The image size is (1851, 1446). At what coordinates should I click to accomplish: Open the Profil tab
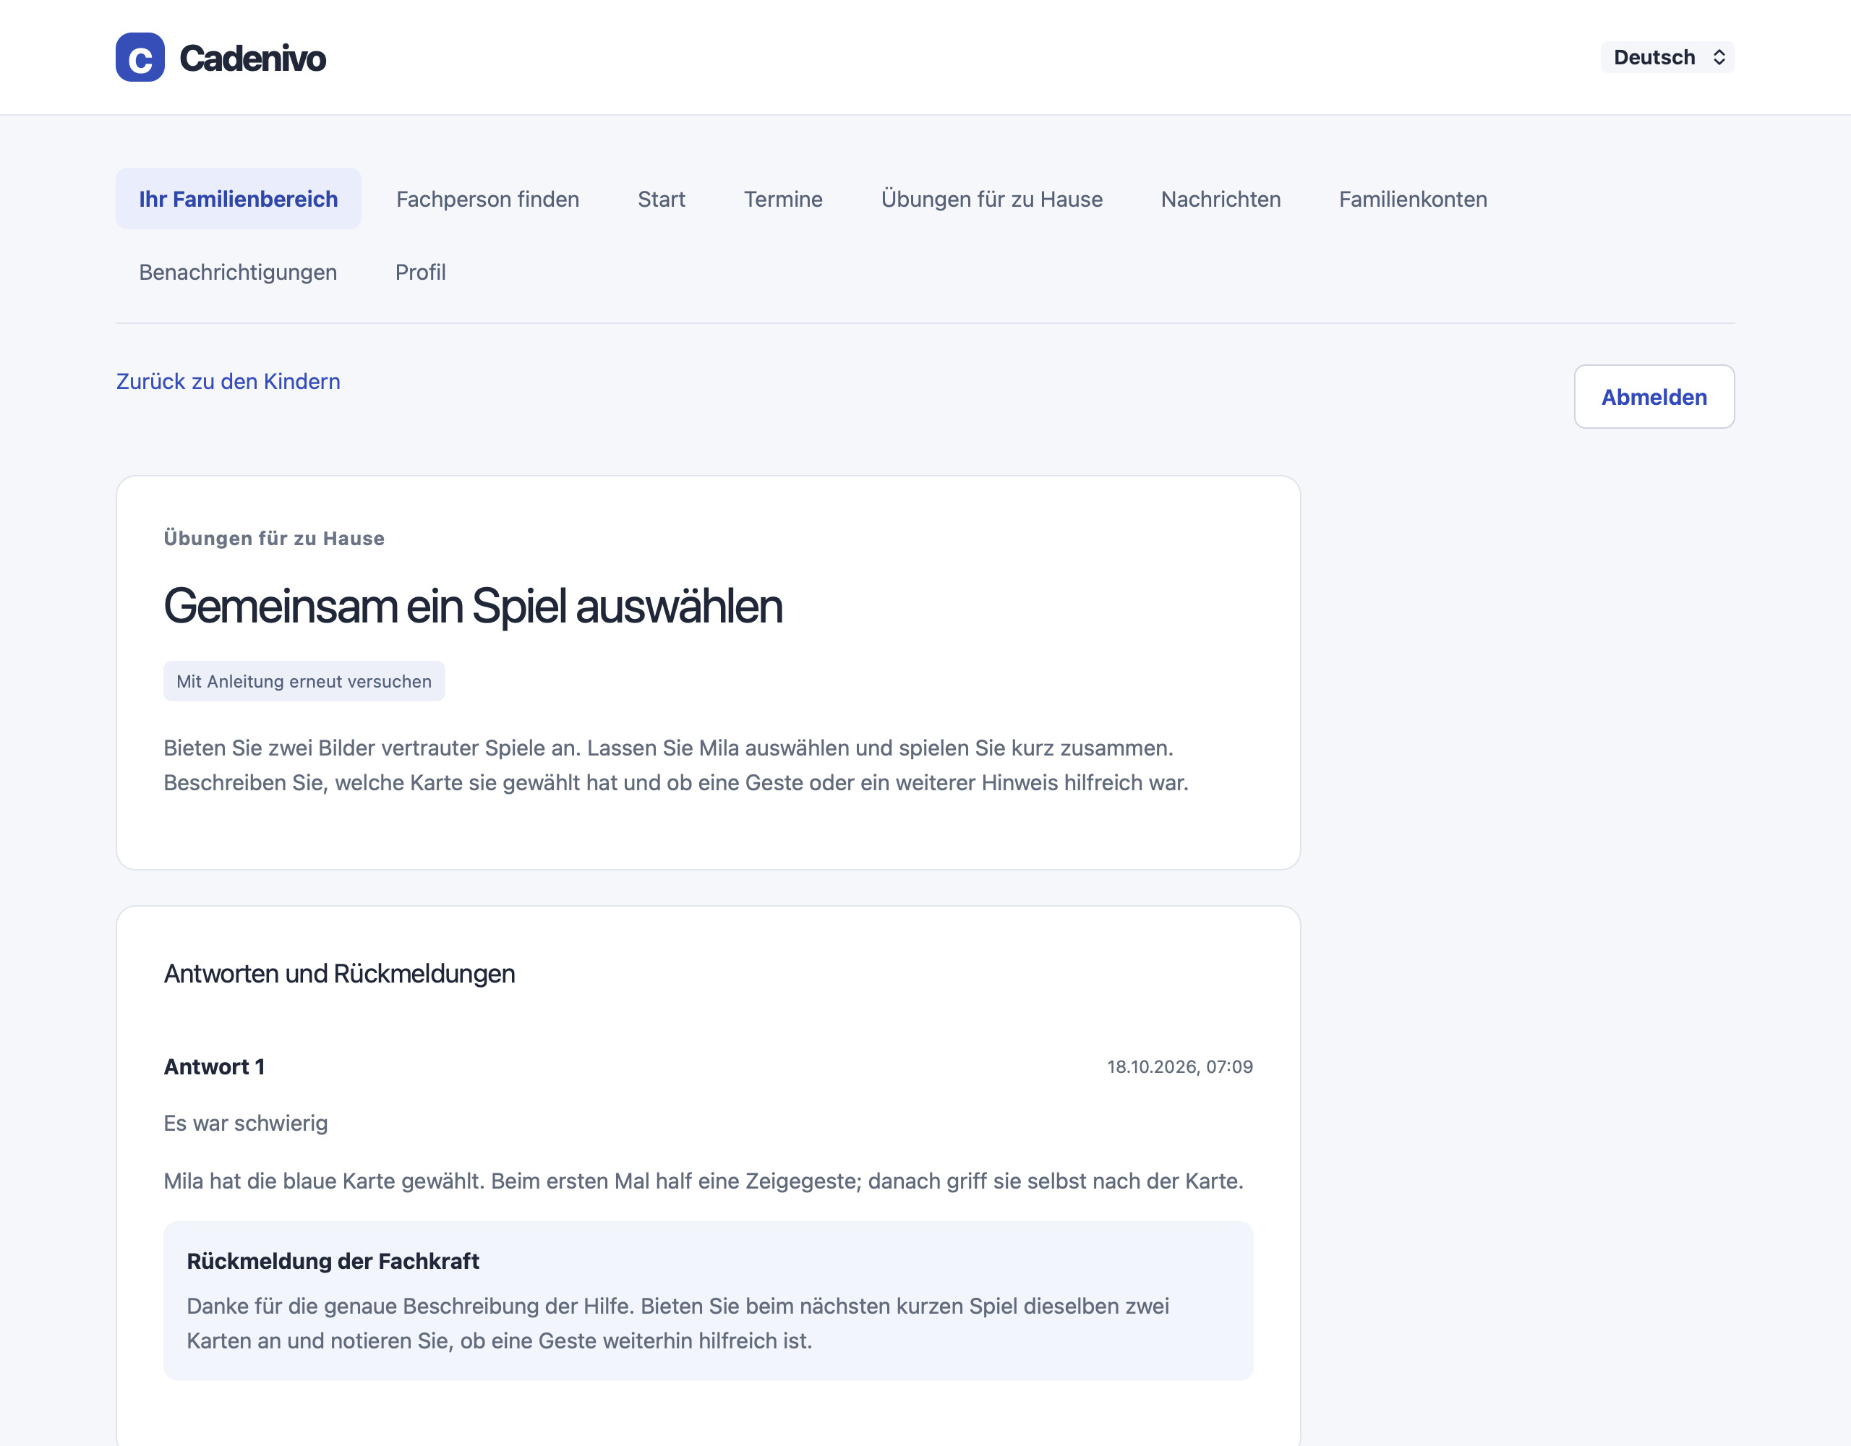click(x=420, y=271)
